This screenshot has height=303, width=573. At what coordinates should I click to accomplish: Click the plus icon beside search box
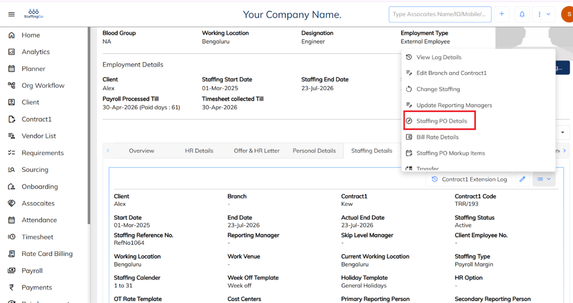pyautogui.click(x=502, y=14)
